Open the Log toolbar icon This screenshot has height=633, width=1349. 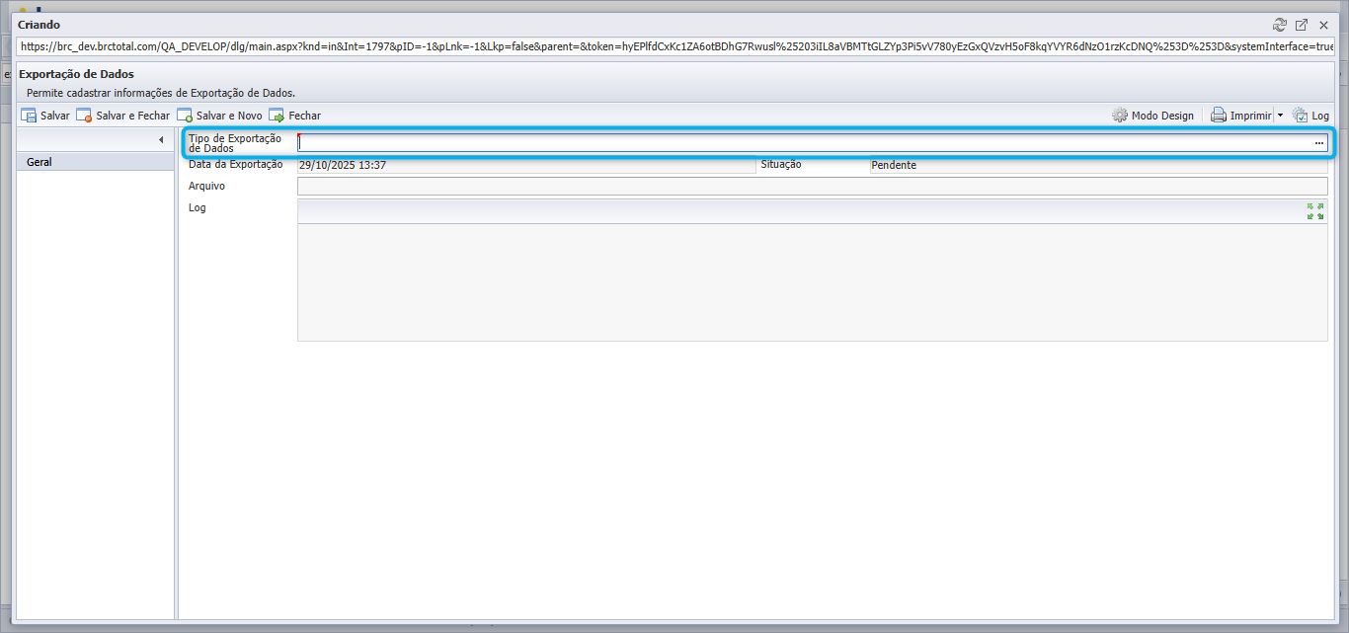click(x=1300, y=116)
